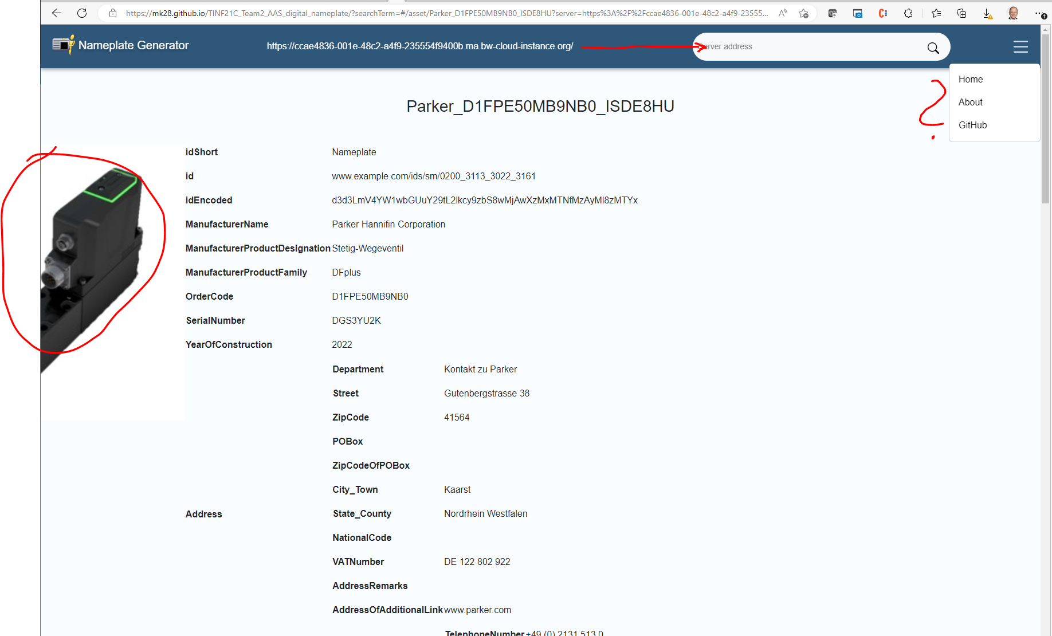Click the 'POBox' label
This screenshot has height=636, width=1052.
(348, 441)
